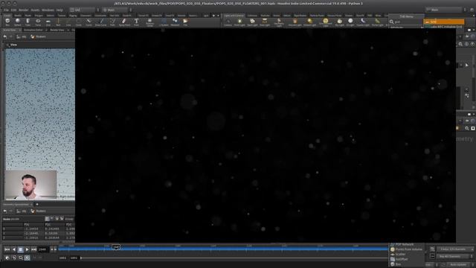Viewport: 476px width, 268px height.
Task: Open the Help menu
Action: click(59, 10)
